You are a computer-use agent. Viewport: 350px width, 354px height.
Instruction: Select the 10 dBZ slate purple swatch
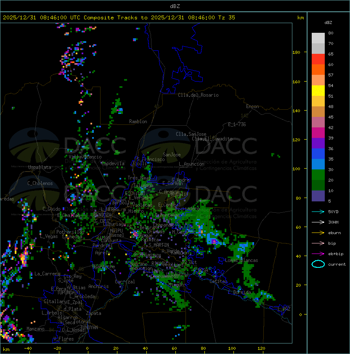click(x=318, y=196)
